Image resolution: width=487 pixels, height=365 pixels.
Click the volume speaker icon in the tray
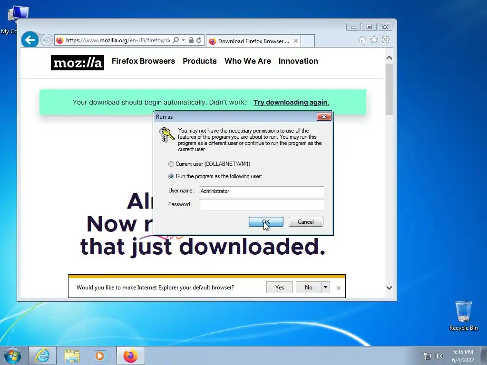pyautogui.click(x=438, y=356)
